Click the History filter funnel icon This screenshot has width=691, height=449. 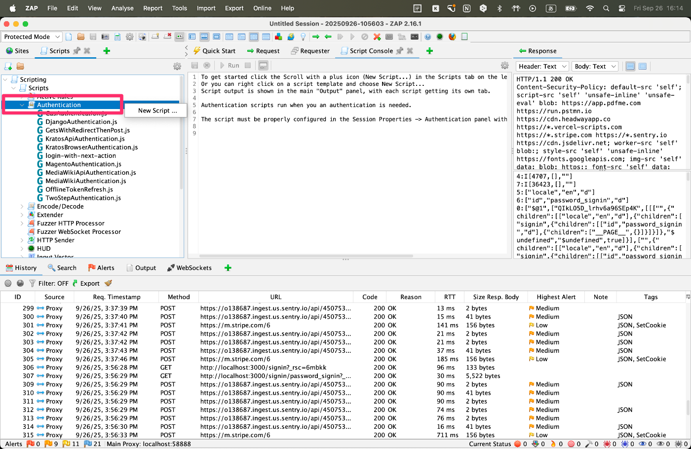click(32, 283)
